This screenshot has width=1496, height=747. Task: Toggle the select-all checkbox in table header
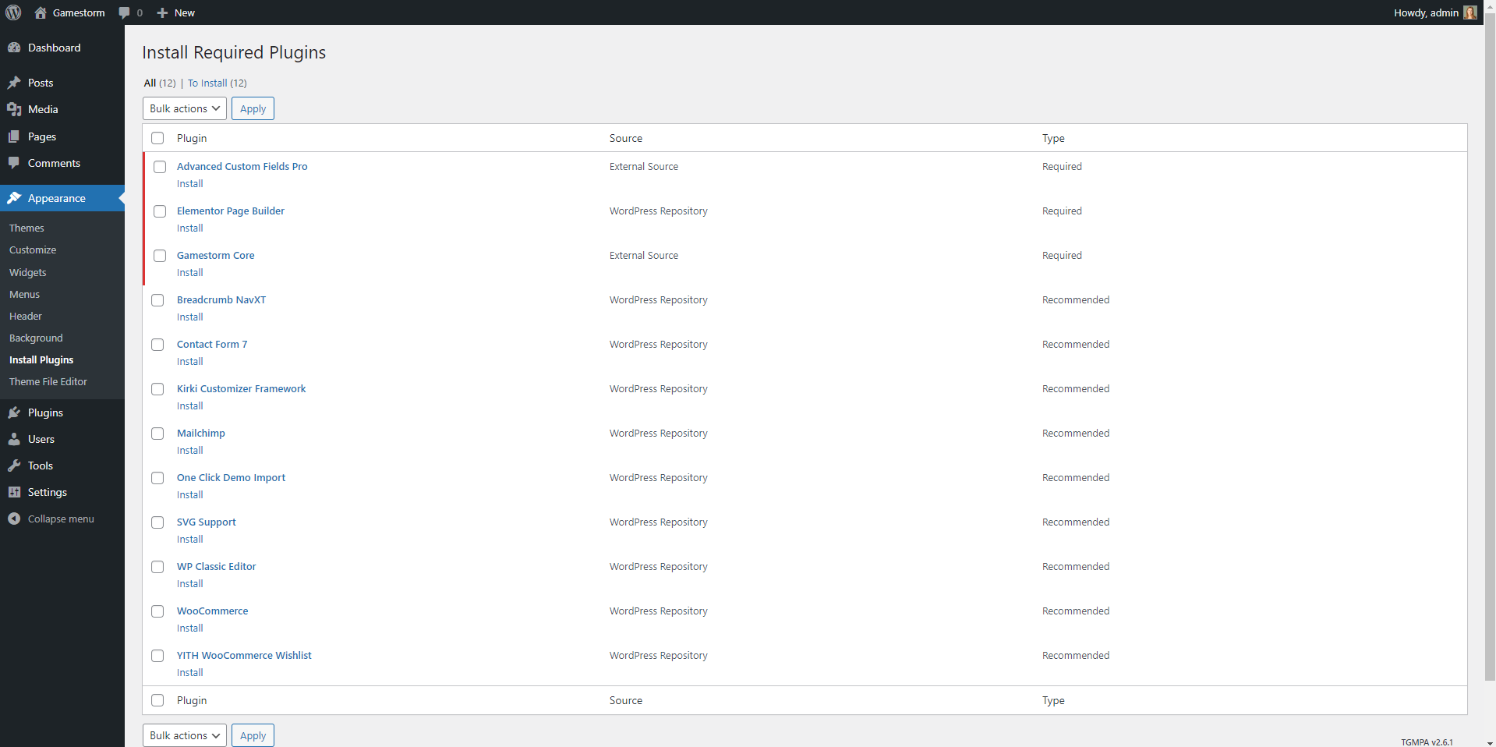click(x=157, y=138)
